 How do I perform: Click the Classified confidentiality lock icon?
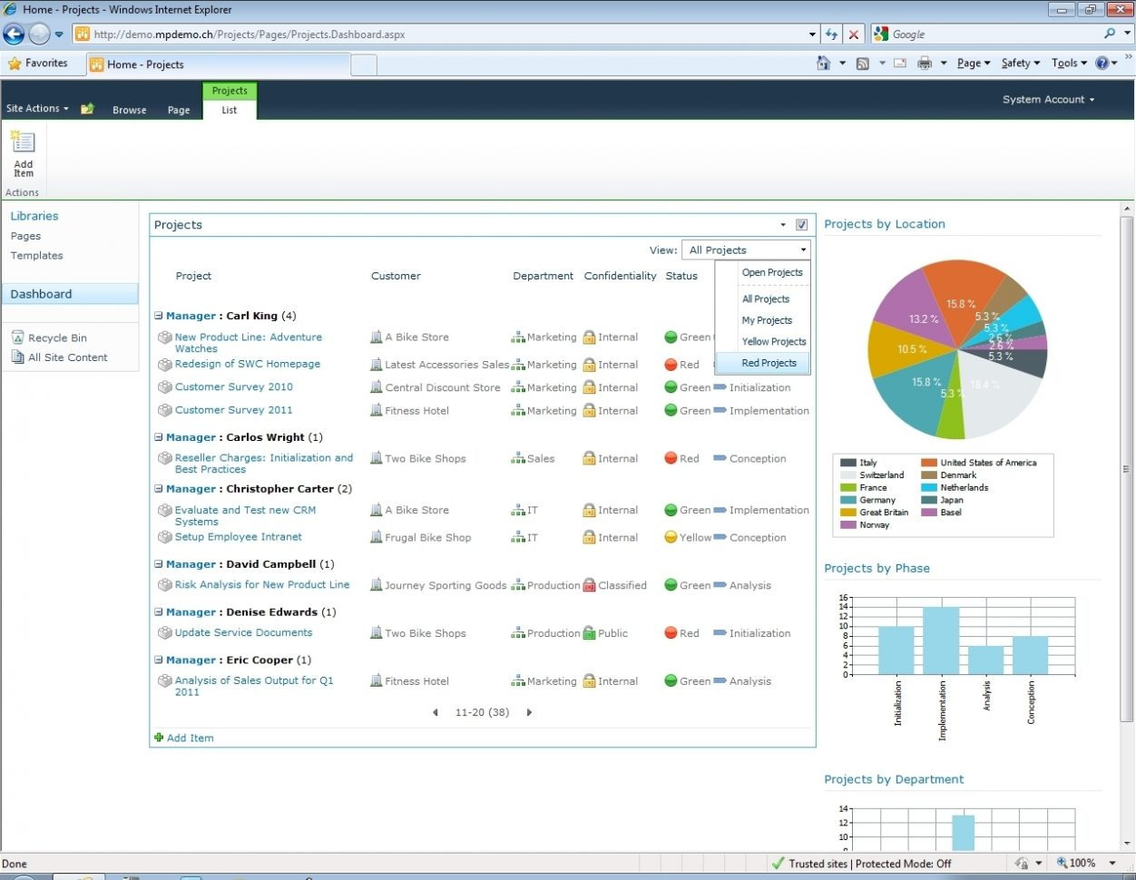coord(588,585)
